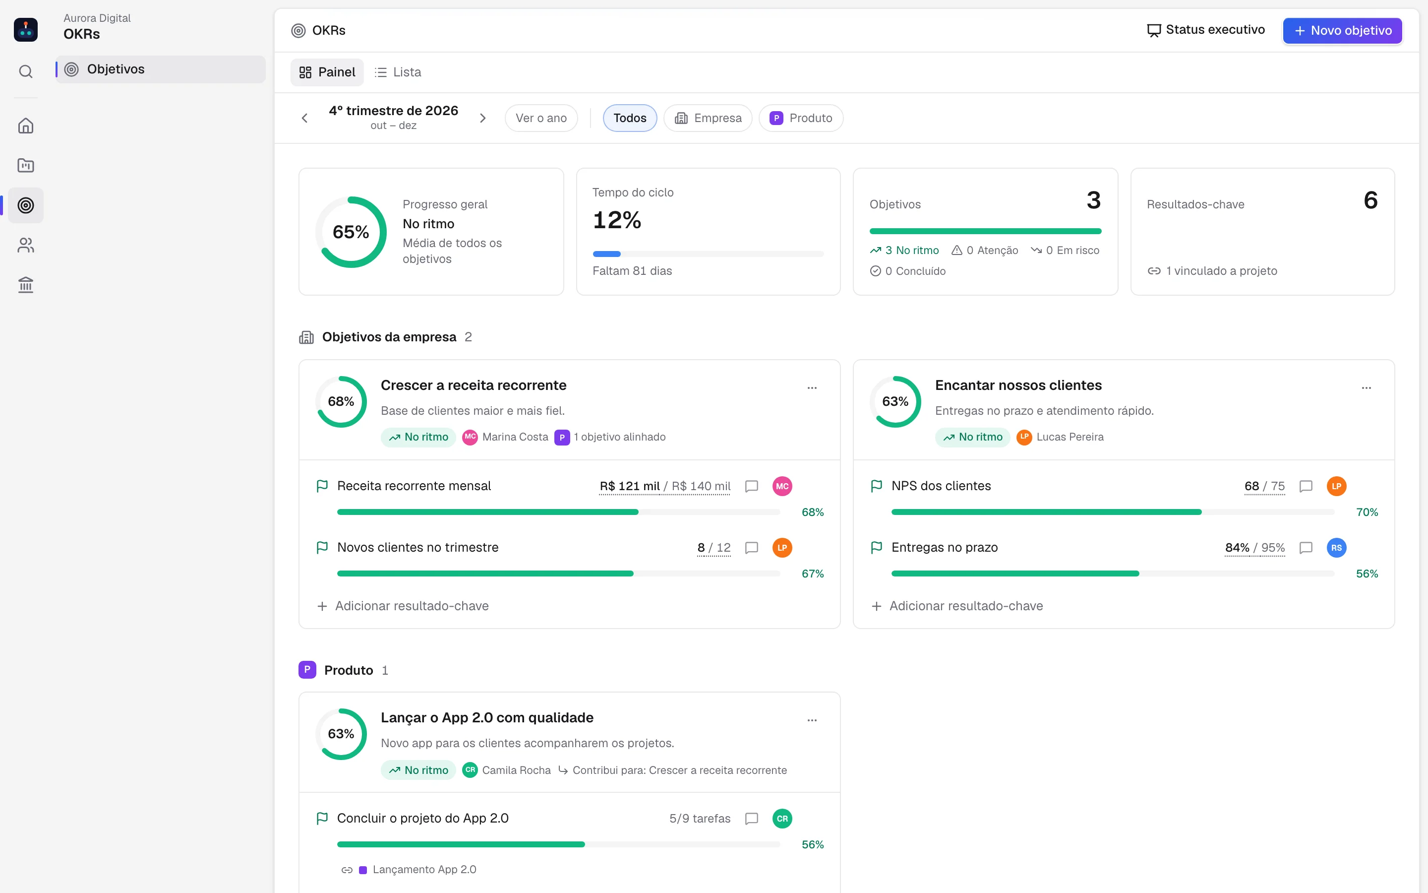This screenshot has width=1428, height=893.
Task: Click Receita recorrente mensal progress bar
Action: [558, 512]
